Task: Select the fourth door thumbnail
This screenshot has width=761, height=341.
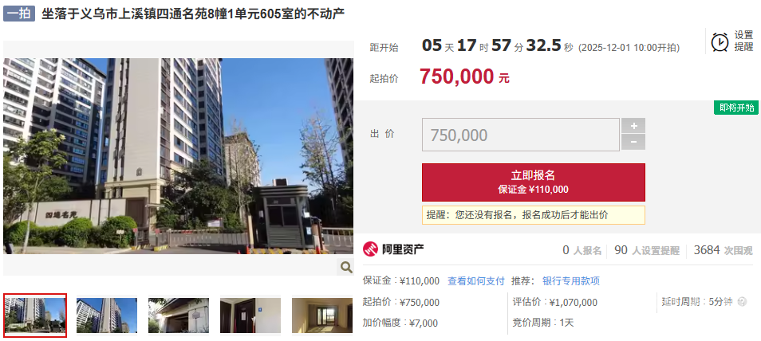Action: tap(250, 316)
